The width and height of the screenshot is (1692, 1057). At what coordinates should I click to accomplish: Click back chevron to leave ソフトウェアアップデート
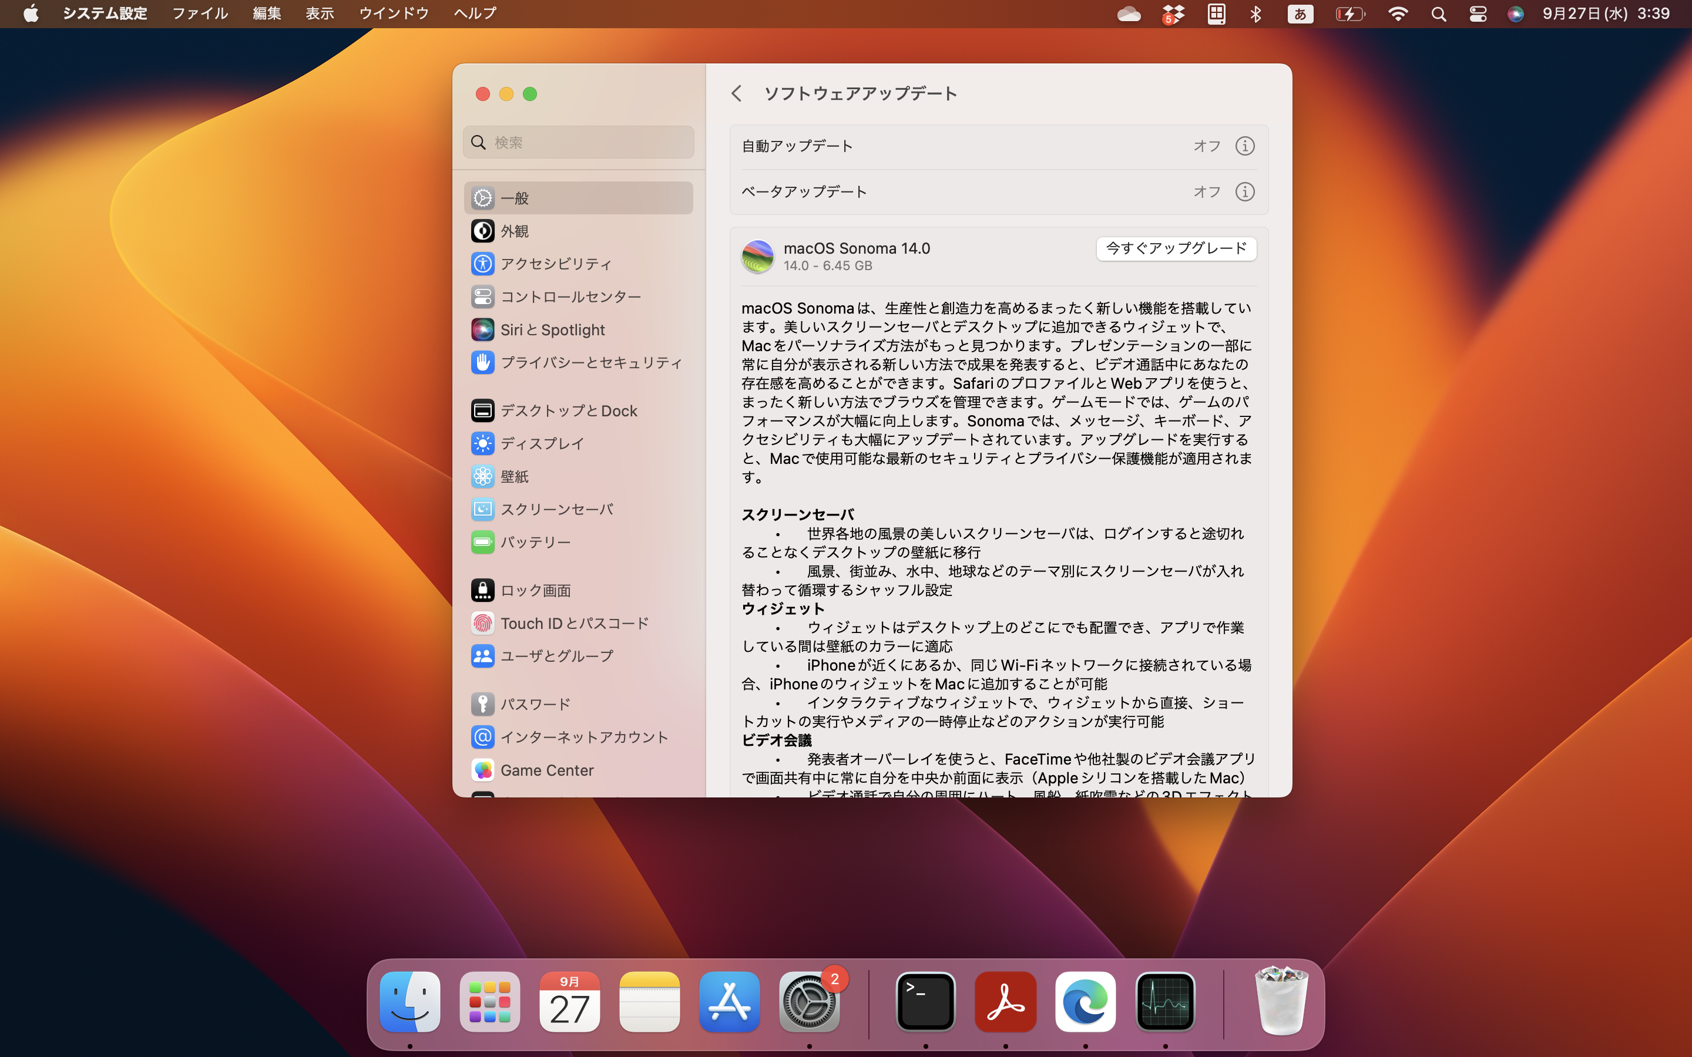[x=737, y=93]
